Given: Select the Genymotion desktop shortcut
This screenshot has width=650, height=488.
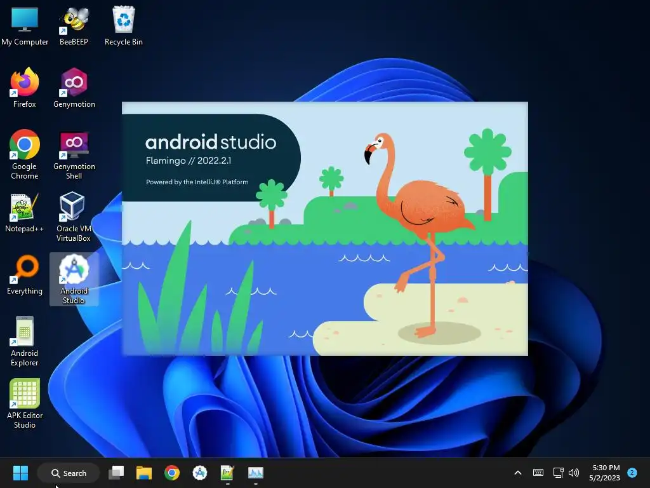Looking at the screenshot, I should click(x=74, y=88).
